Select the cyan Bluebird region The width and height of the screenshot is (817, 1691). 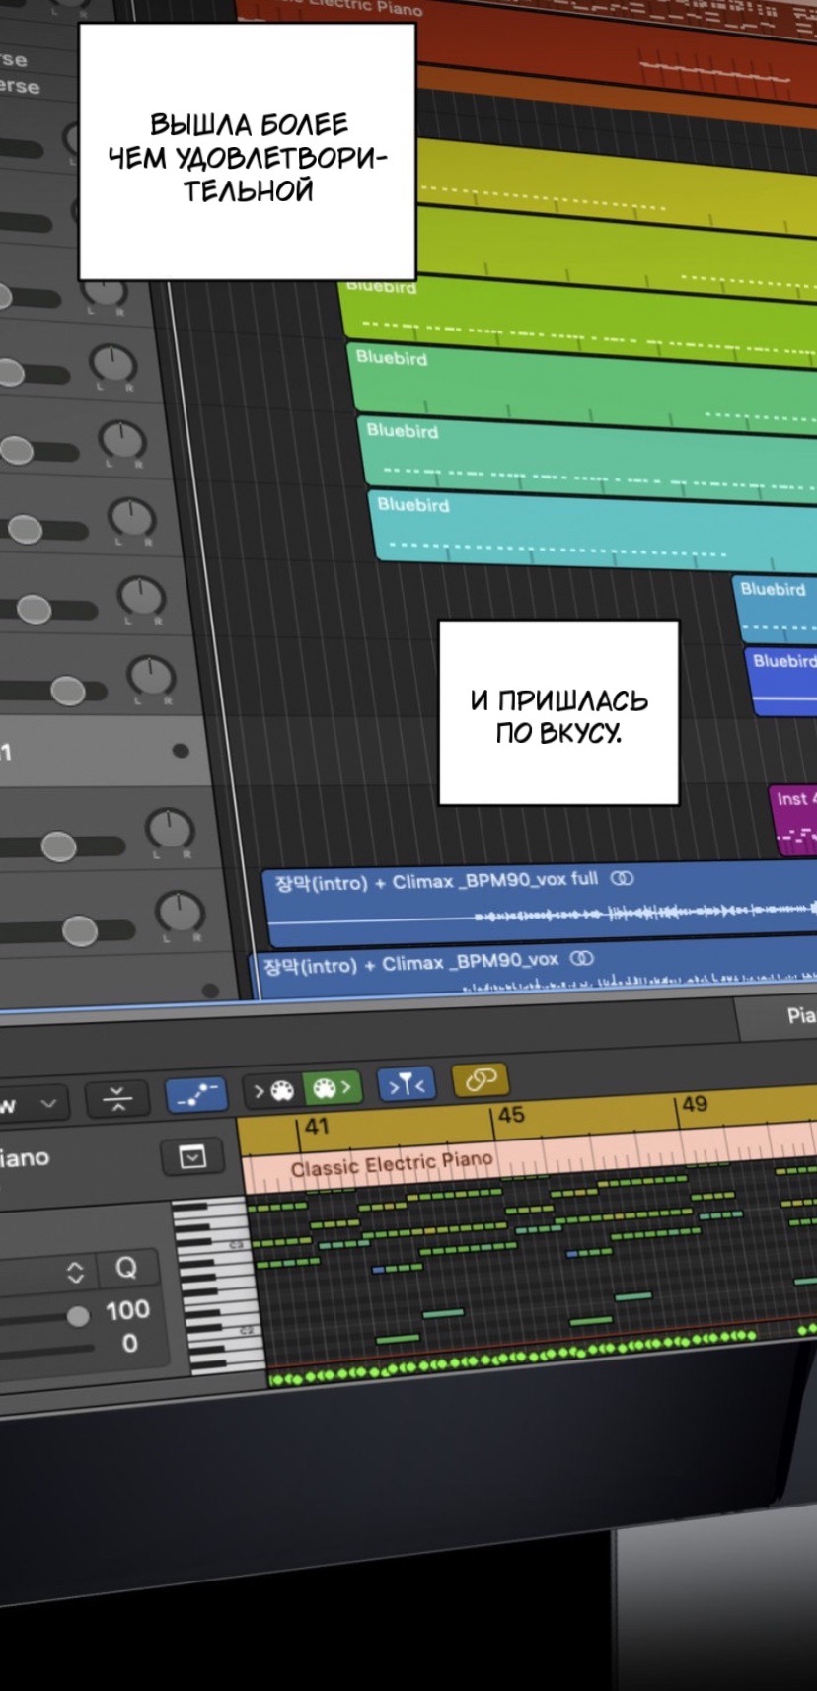pyautogui.click(x=592, y=533)
